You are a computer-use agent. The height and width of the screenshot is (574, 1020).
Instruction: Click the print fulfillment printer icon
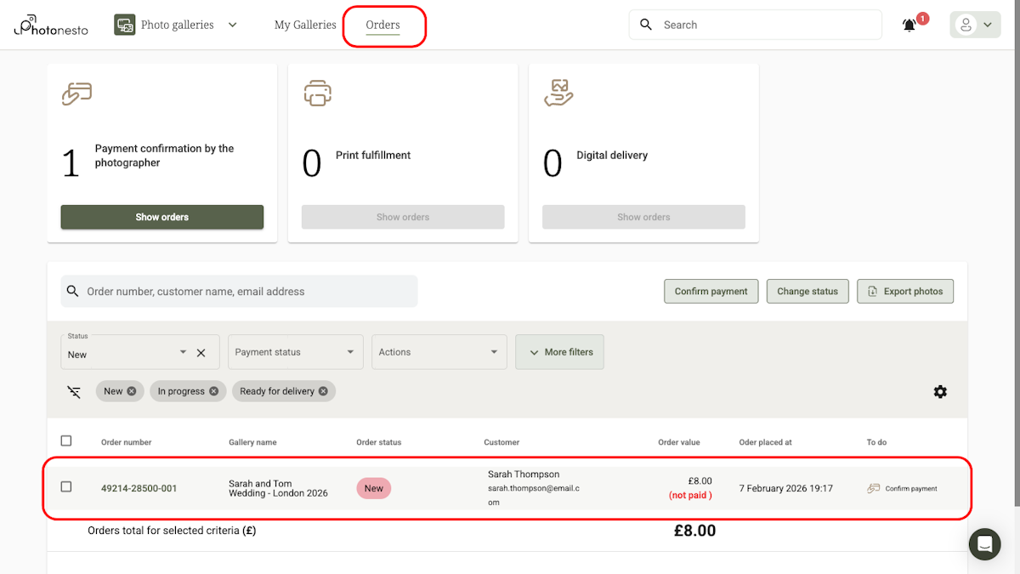(x=317, y=94)
